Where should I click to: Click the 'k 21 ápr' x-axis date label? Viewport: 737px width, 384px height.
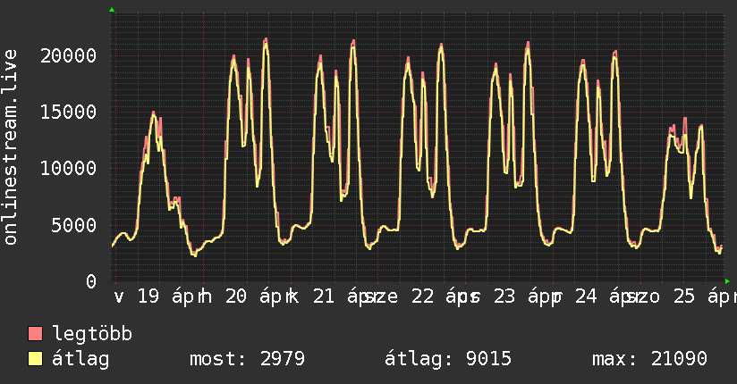pos(333,296)
